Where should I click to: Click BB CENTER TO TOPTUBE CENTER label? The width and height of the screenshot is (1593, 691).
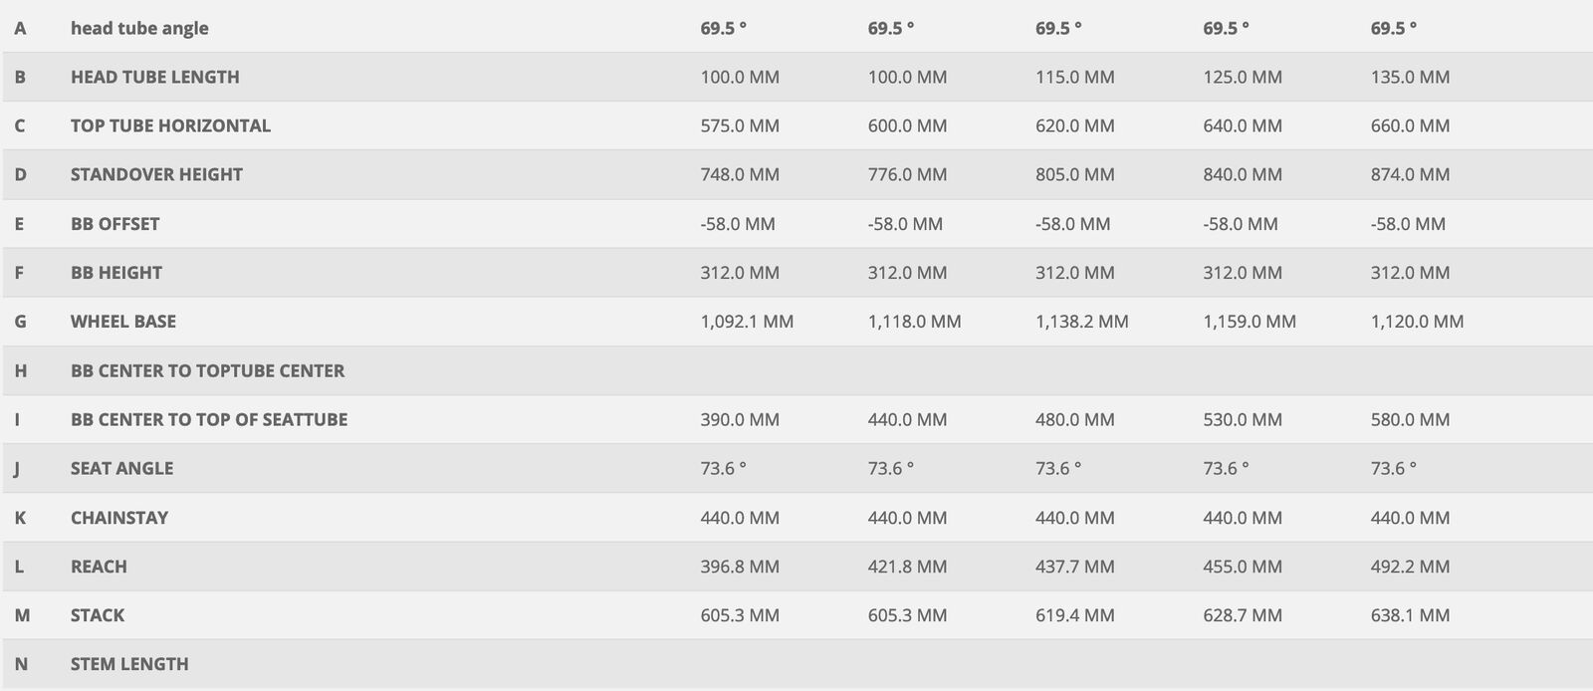tap(207, 370)
